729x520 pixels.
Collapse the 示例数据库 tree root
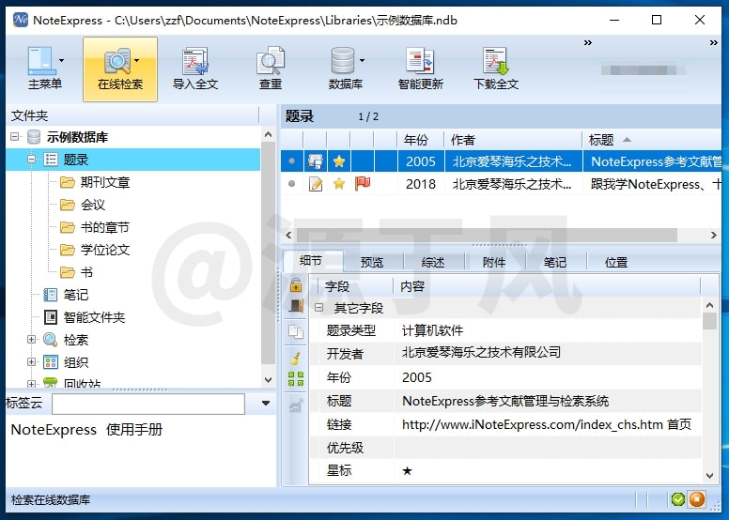click(15, 137)
